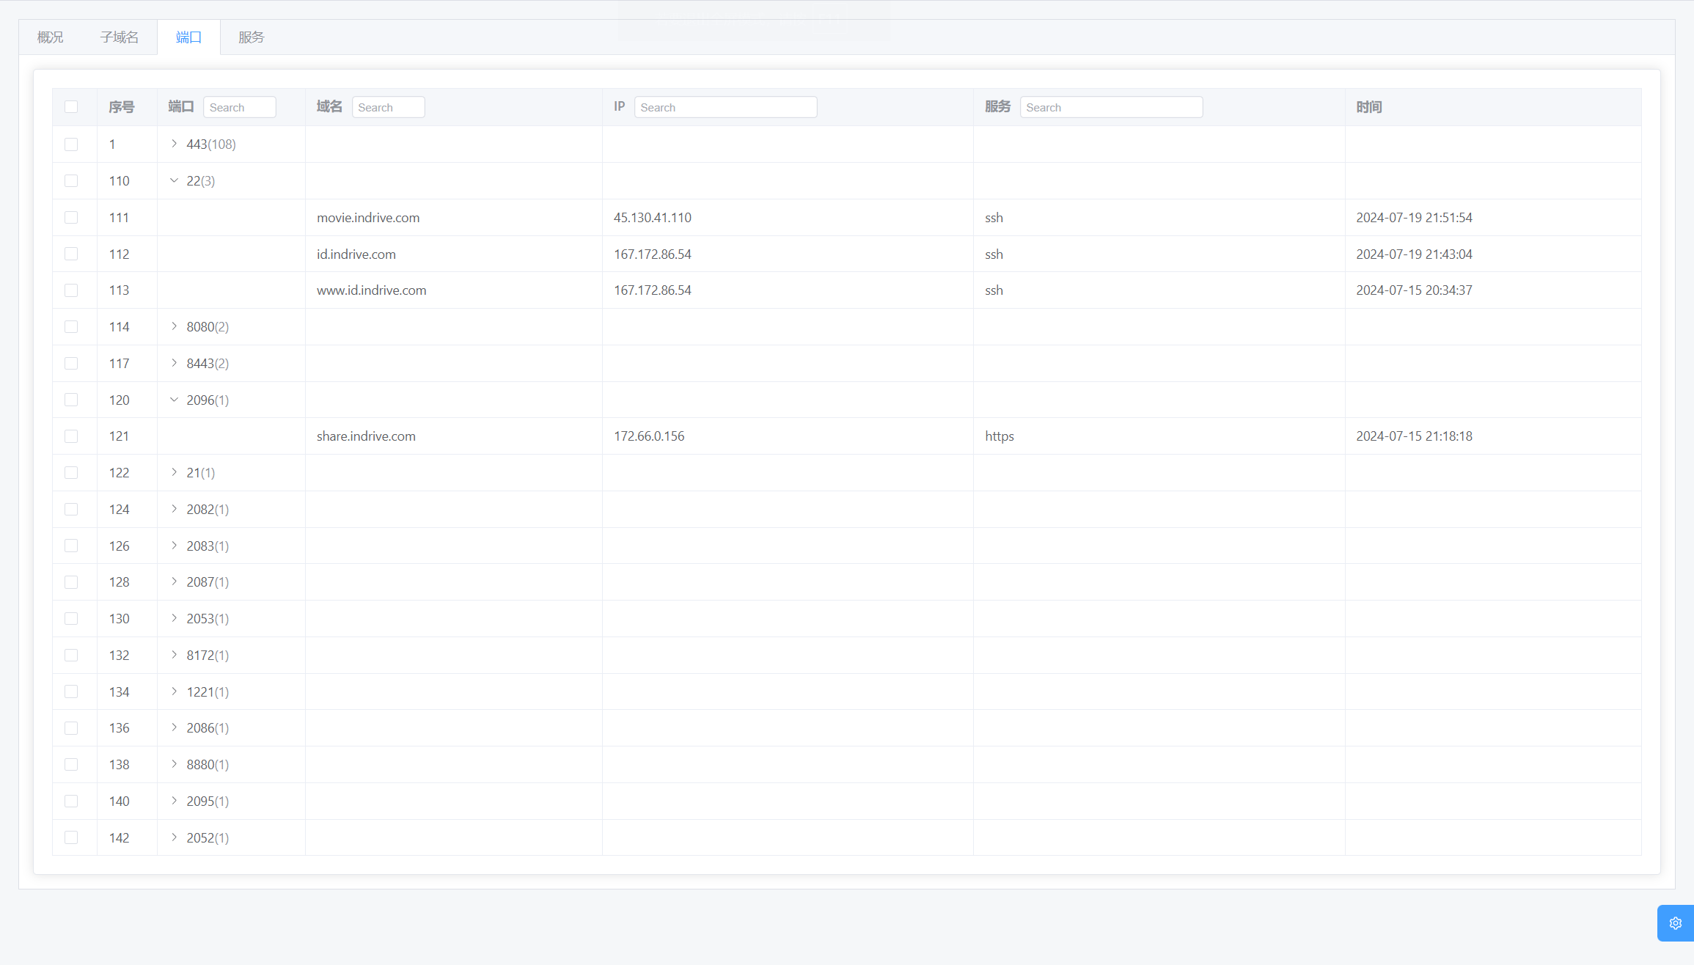Expand the 2052(1) port row
The image size is (1694, 965).
click(174, 837)
